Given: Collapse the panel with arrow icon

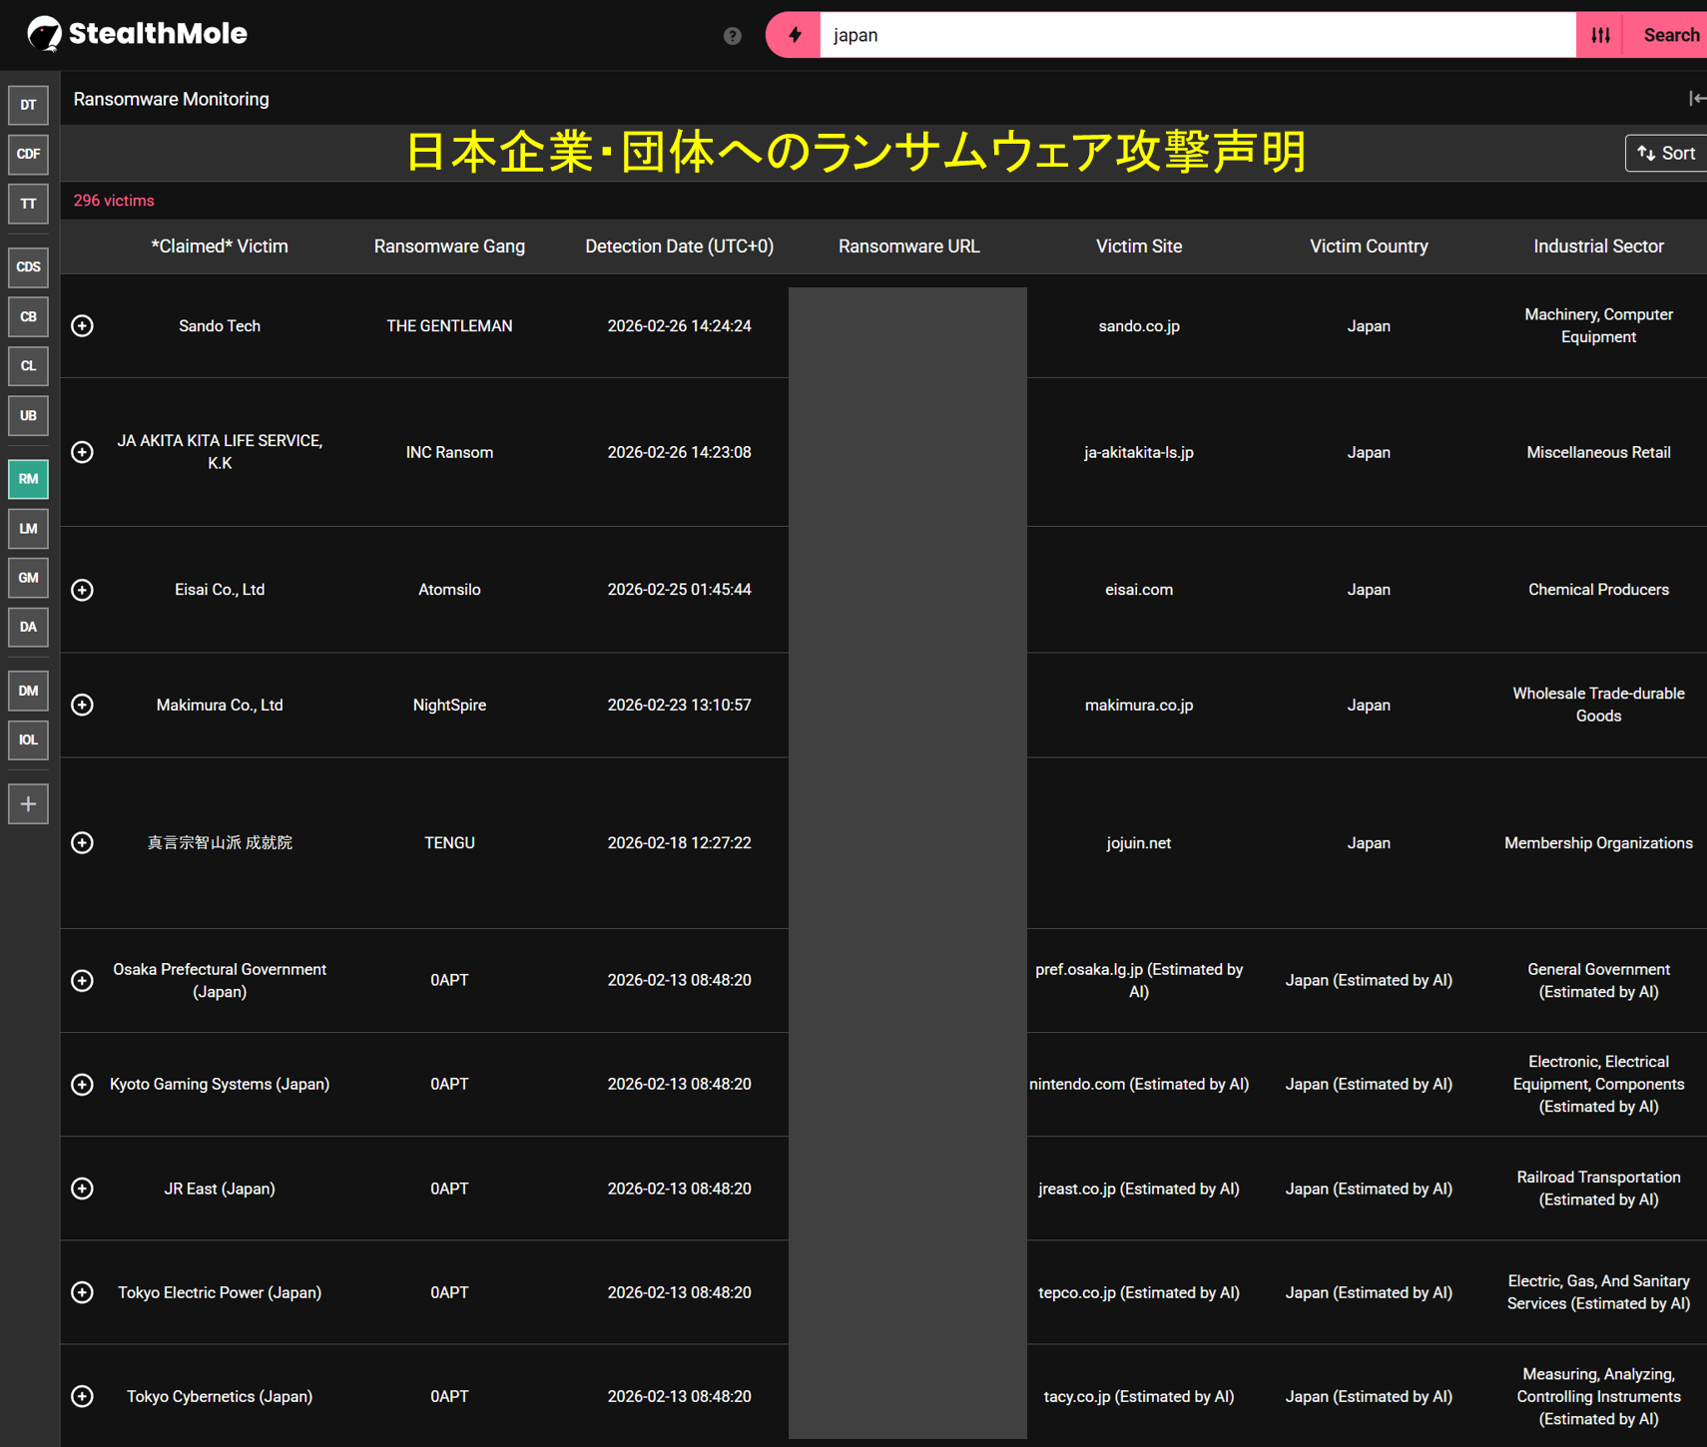Looking at the screenshot, I should tap(1695, 98).
